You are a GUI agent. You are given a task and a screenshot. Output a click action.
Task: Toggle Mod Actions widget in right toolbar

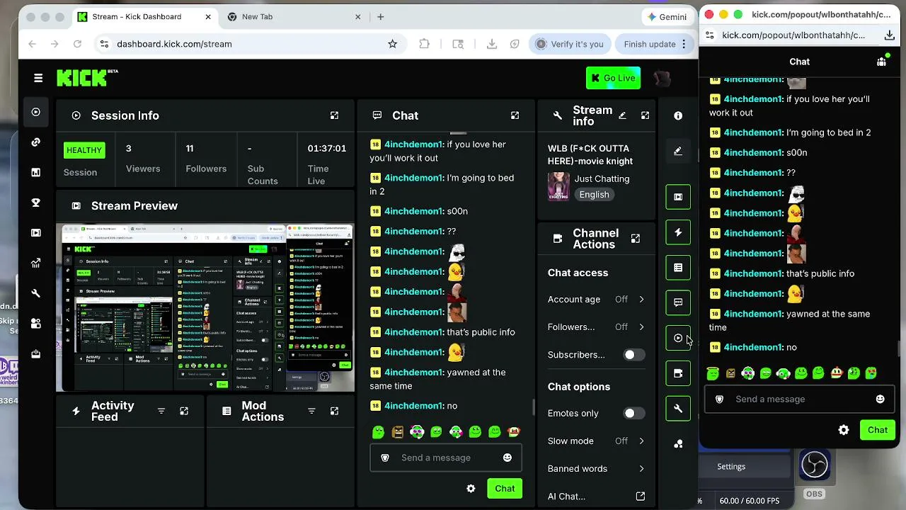tap(678, 268)
